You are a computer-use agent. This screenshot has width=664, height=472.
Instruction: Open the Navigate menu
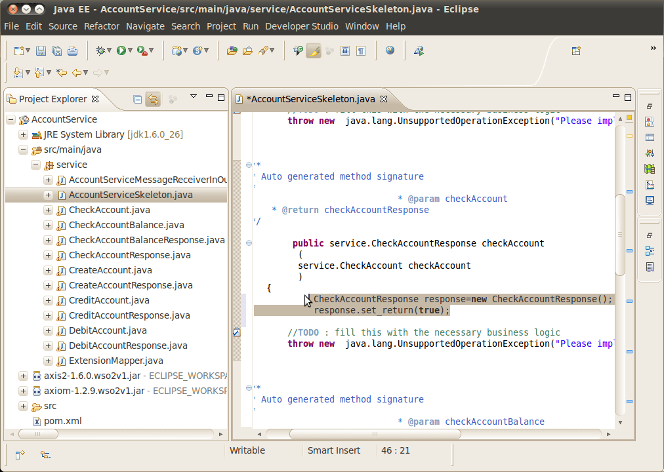point(145,26)
